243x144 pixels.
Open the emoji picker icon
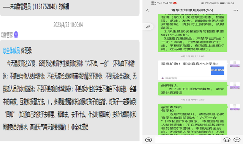click(x=227, y=140)
